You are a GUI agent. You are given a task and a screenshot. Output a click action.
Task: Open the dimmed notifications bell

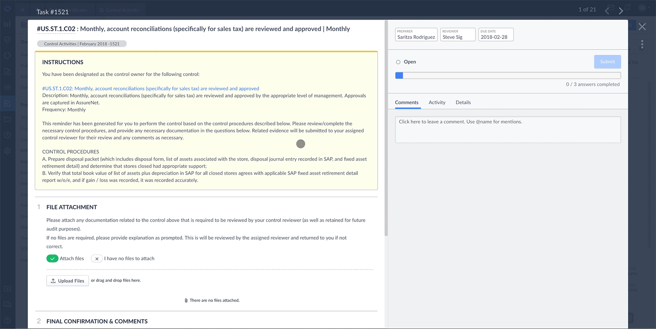627,8
